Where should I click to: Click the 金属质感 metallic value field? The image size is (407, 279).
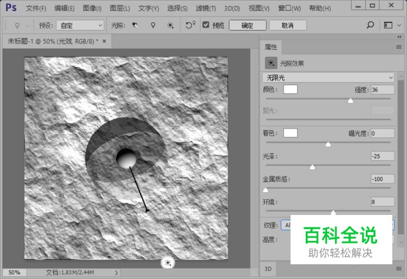coord(383,179)
